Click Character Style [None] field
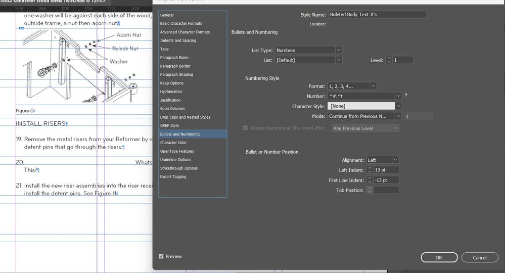The width and height of the screenshot is (505, 273). point(361,106)
